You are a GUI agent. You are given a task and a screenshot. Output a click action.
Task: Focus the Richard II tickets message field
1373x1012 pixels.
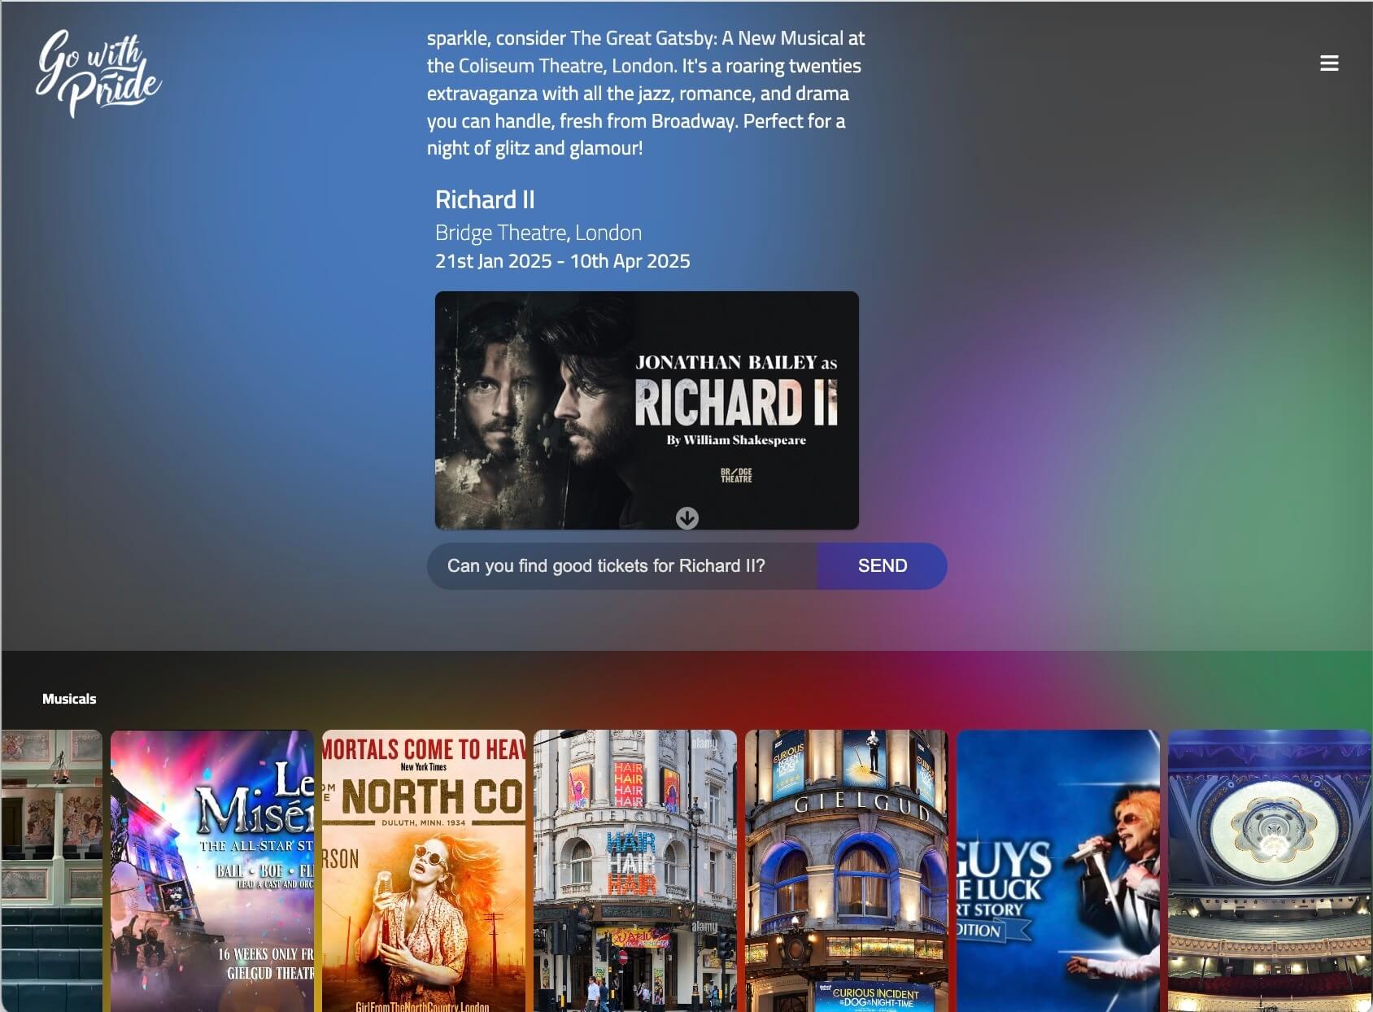pyautogui.click(x=622, y=566)
